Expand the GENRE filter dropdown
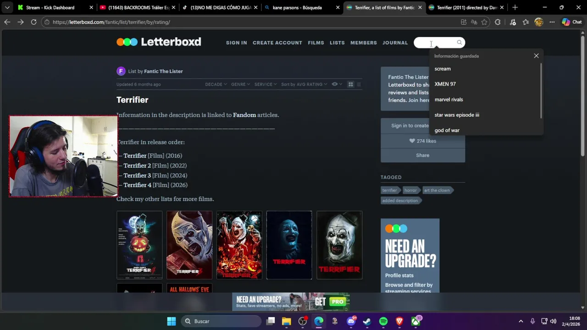Screen dimensions: 587x330 tap(240, 84)
